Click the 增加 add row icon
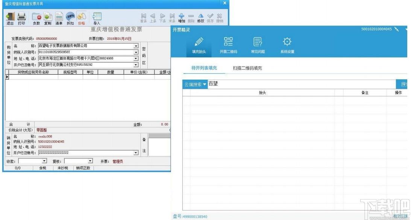 point(181,18)
